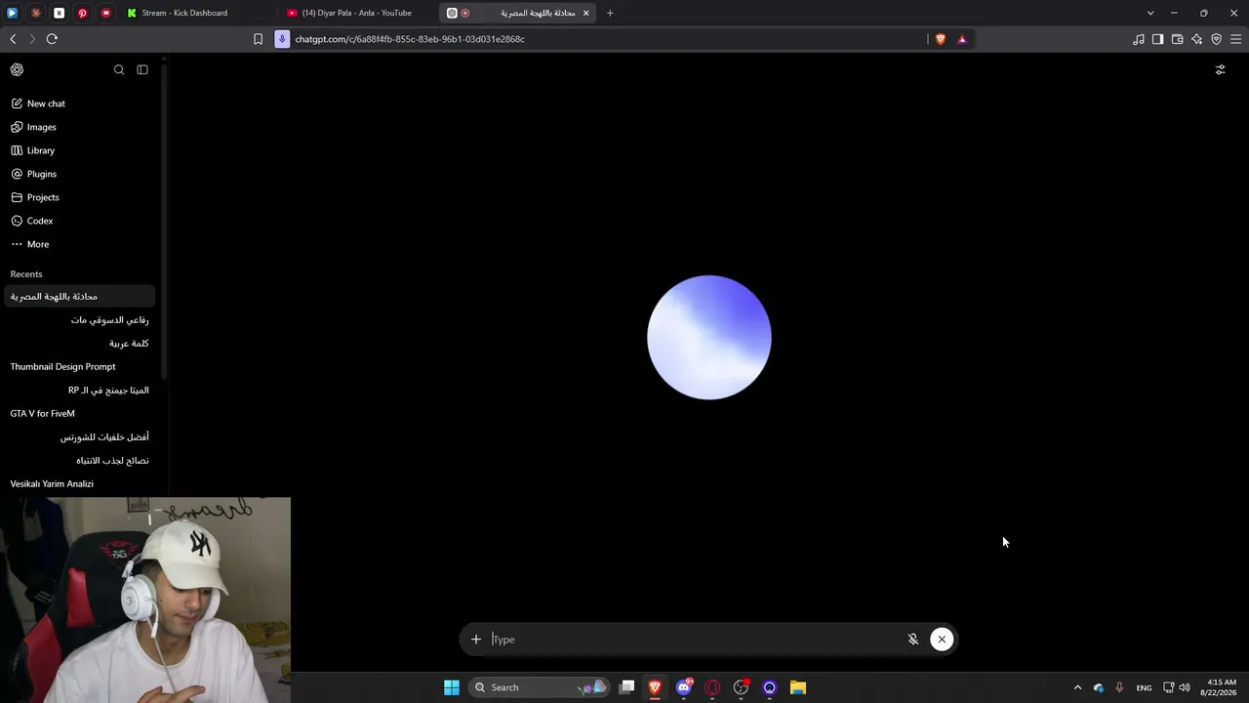Screen dimensions: 1249x703
Task: Go back in browser
Action: point(13,39)
